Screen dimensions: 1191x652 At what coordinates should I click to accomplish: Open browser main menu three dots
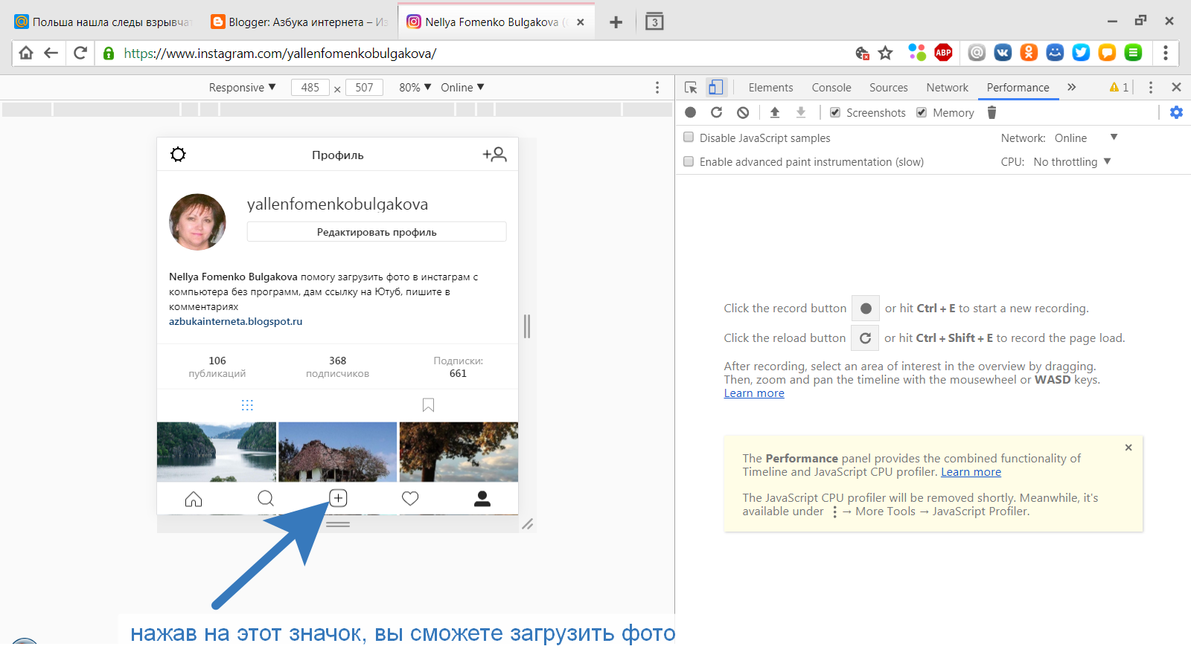pos(1166,53)
